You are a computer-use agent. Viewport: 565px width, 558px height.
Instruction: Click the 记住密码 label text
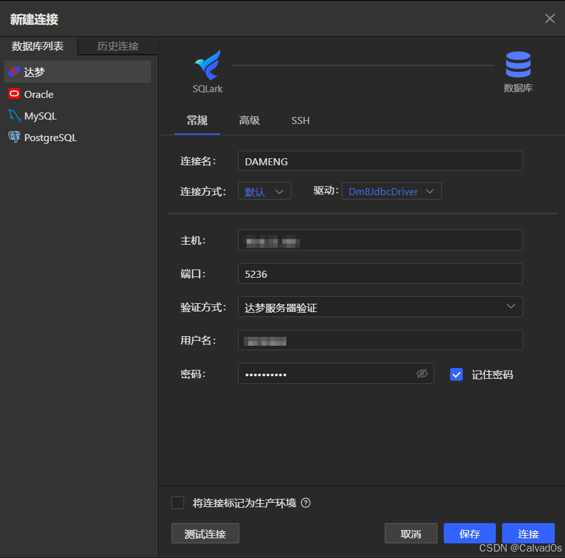(x=492, y=374)
